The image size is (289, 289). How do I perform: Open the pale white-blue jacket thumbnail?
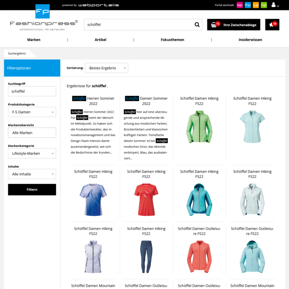point(252,200)
